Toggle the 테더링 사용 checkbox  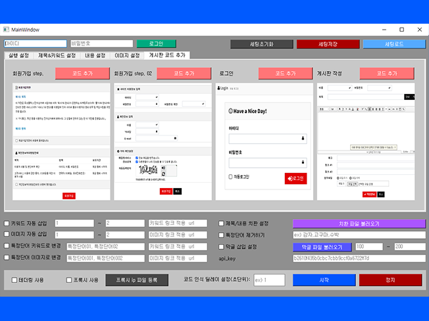(15, 280)
